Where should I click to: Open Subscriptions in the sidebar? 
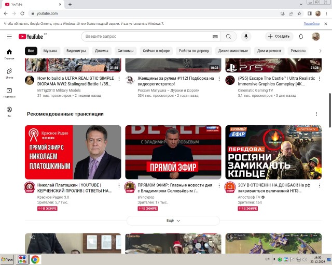[9, 93]
